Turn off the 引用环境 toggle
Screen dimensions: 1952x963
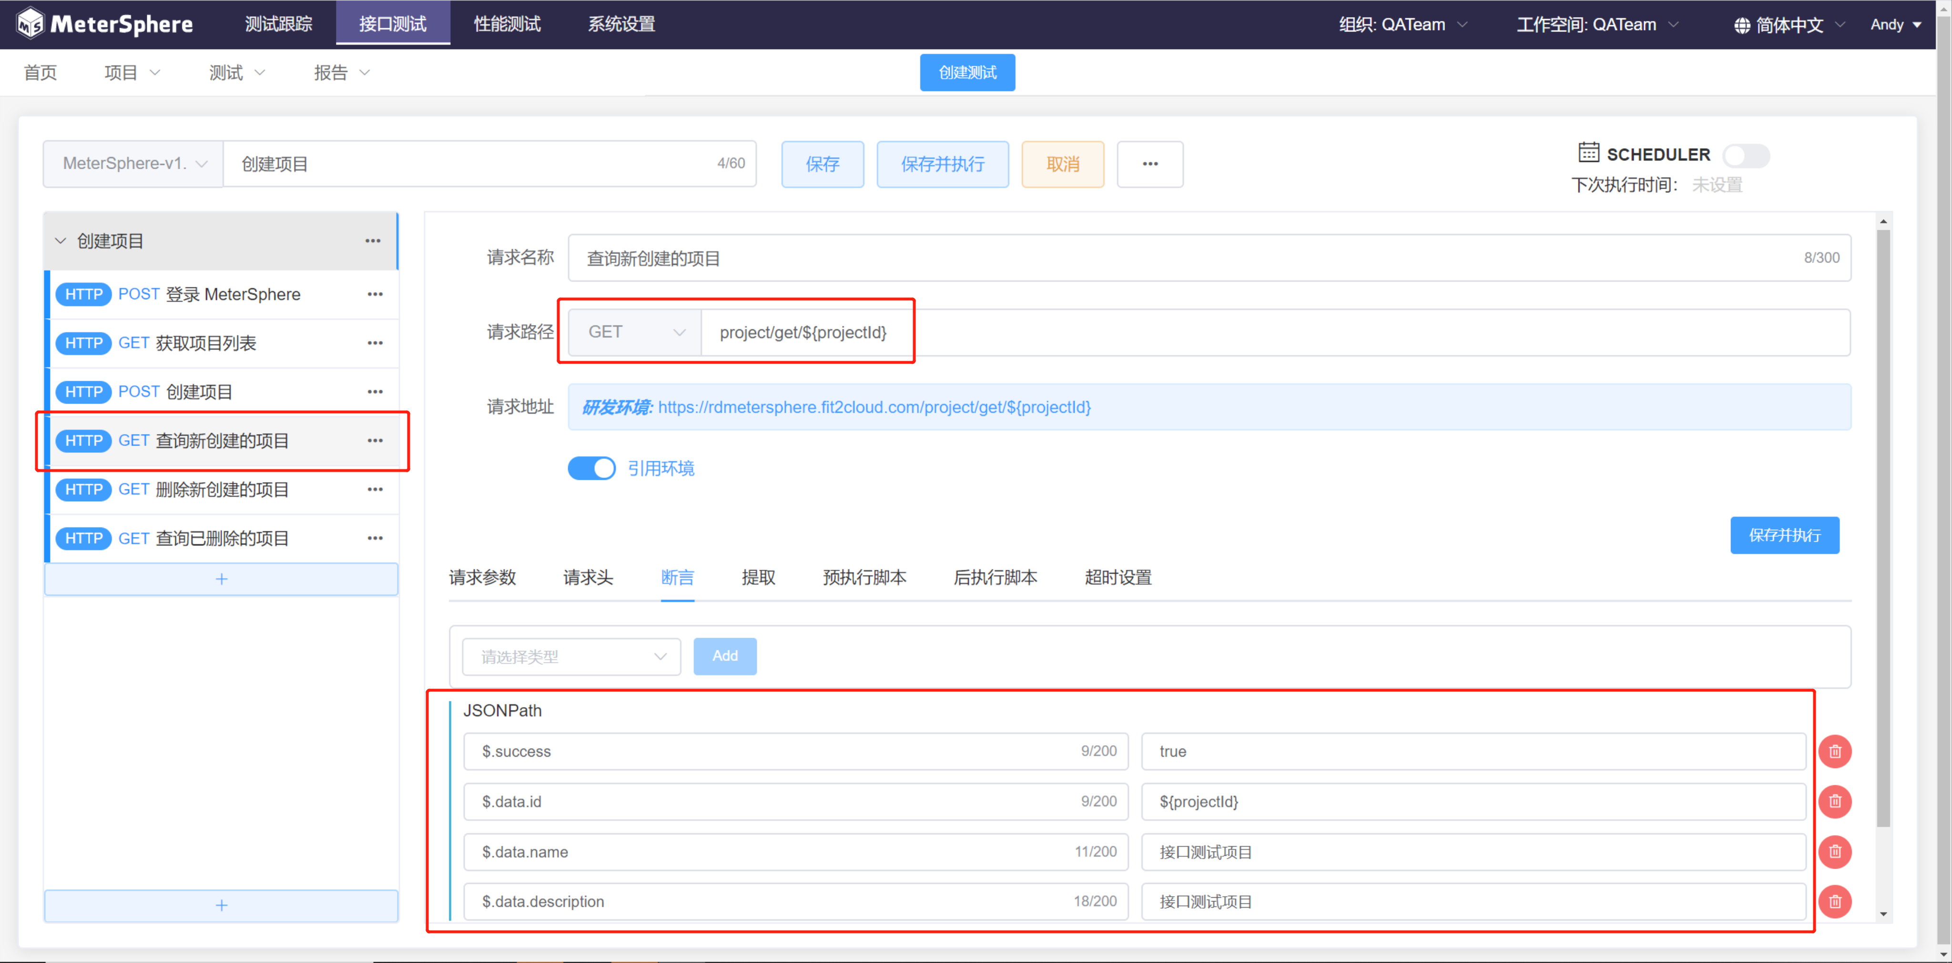[x=592, y=468]
